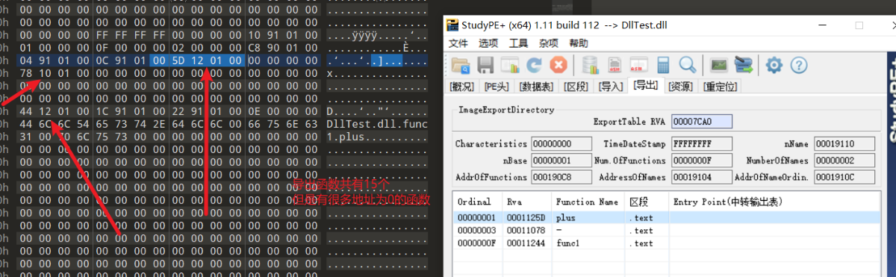The image size is (896, 277).
Task: Switch to the [重定位] tab
Action: [x=720, y=86]
